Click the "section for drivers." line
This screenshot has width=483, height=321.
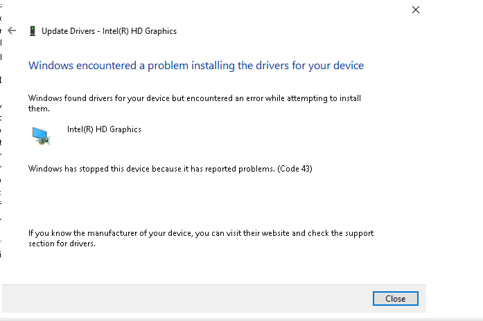point(62,244)
